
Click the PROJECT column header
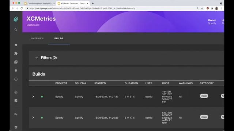pyautogui.click(x=61, y=83)
